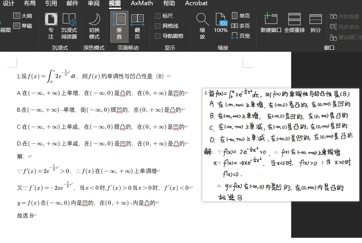Click Reset Window Position (重设窗口位置)
This screenshot has width=362, height=243.
[346, 37]
